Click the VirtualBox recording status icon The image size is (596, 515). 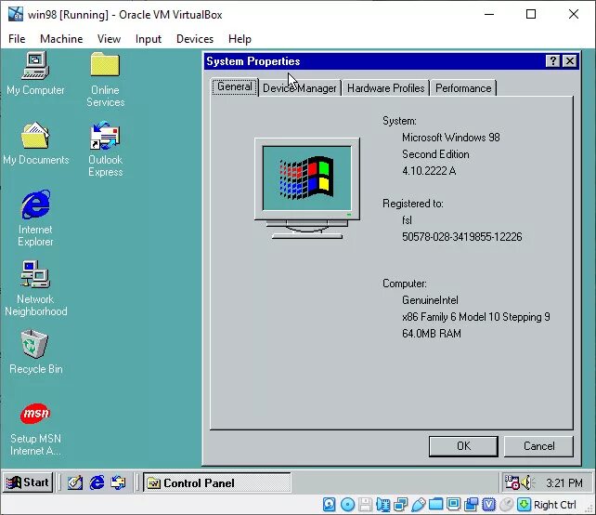[x=472, y=505]
